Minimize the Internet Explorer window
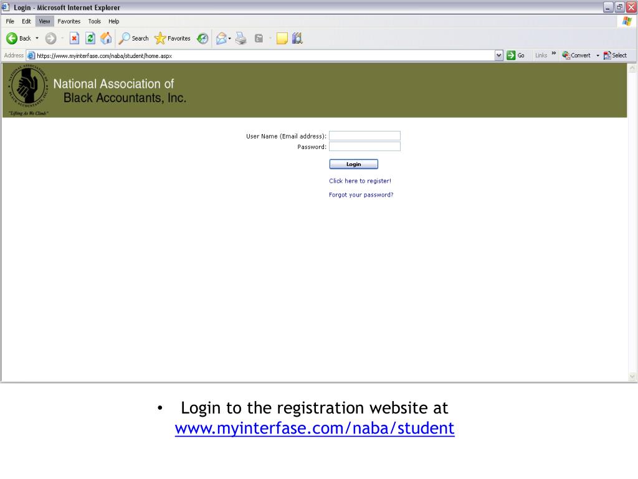Screen dimensions: 638x479 coord(608,7)
